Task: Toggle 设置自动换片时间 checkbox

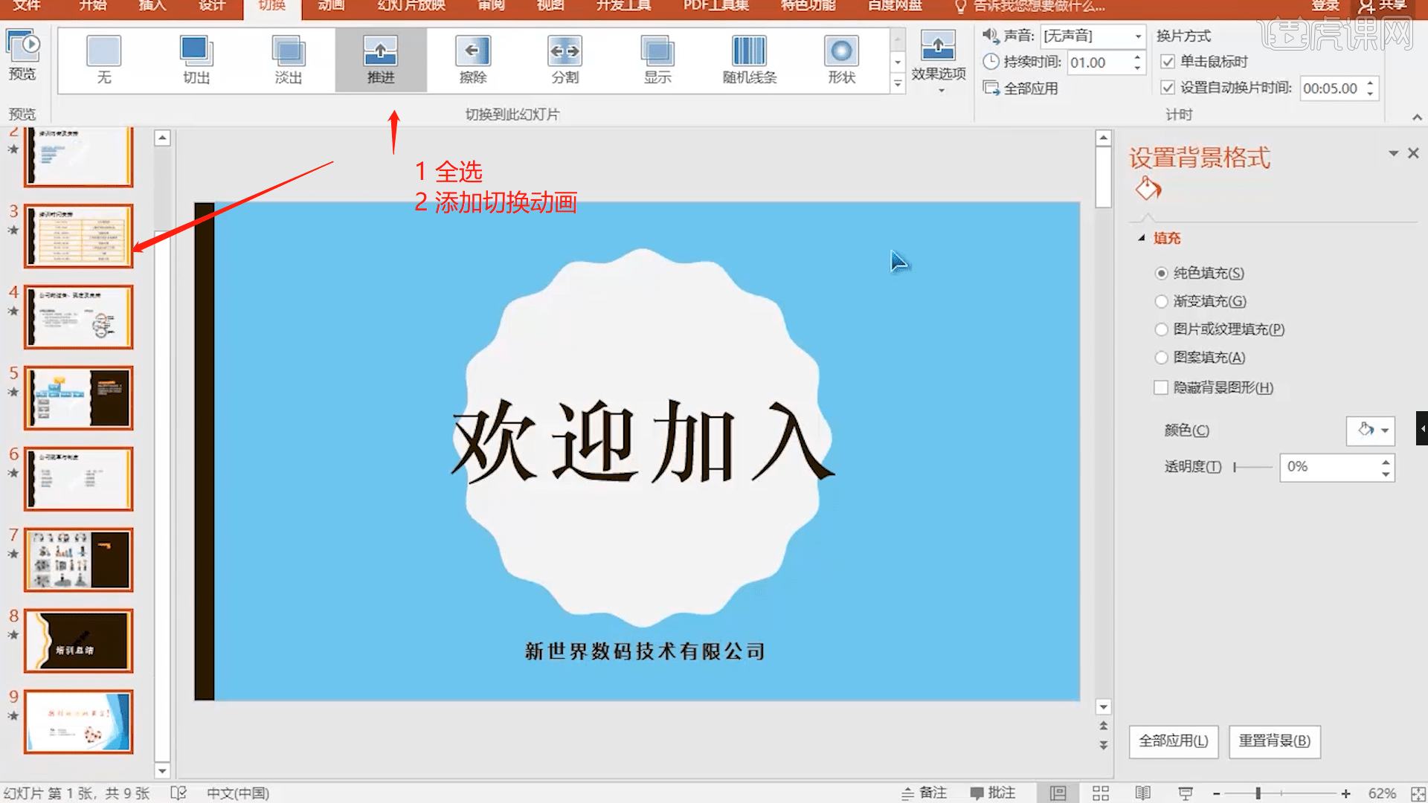Action: tap(1168, 88)
